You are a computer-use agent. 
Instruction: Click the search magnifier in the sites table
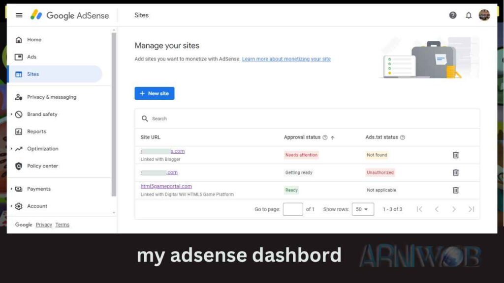[x=145, y=118]
